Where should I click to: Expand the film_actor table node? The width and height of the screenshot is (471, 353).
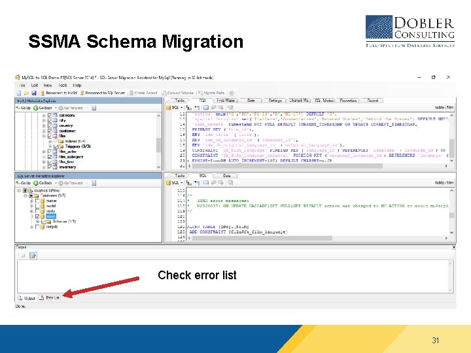(44, 152)
